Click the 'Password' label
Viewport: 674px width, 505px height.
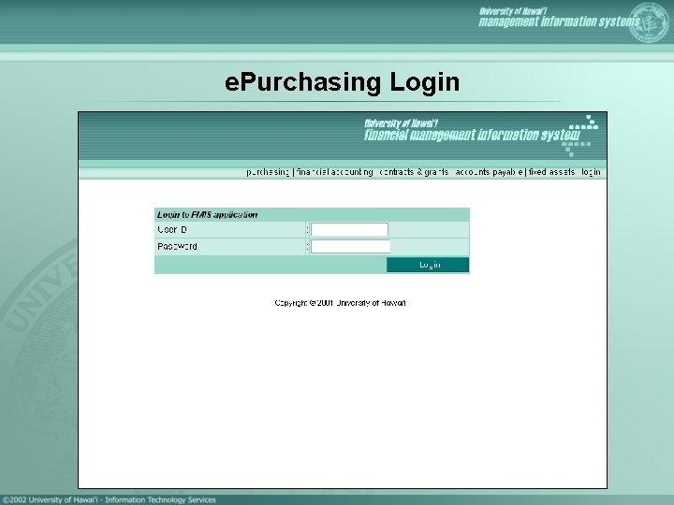pyautogui.click(x=177, y=247)
